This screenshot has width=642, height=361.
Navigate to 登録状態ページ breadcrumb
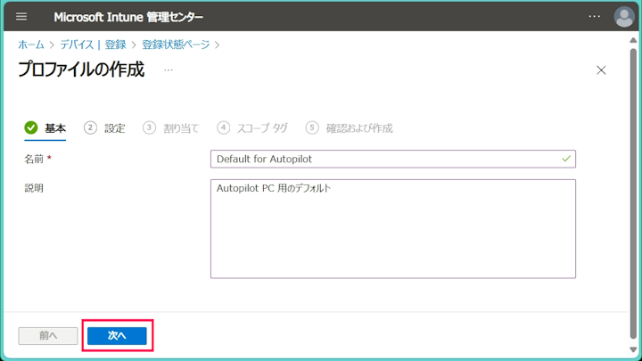click(x=176, y=45)
